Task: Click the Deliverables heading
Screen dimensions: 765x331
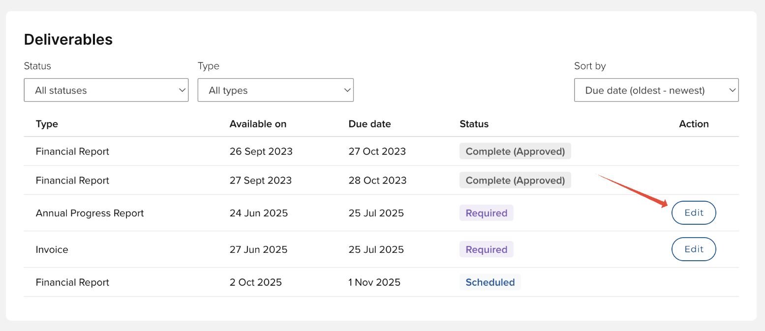Action: 68,39
